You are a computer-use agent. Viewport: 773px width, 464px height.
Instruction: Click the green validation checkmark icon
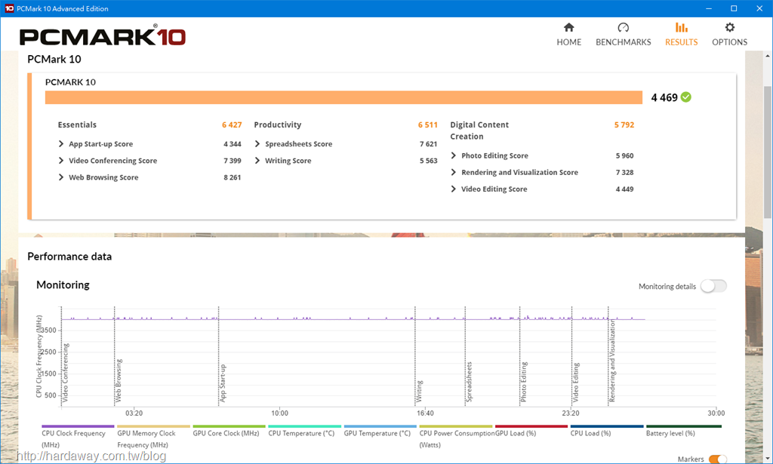click(685, 97)
